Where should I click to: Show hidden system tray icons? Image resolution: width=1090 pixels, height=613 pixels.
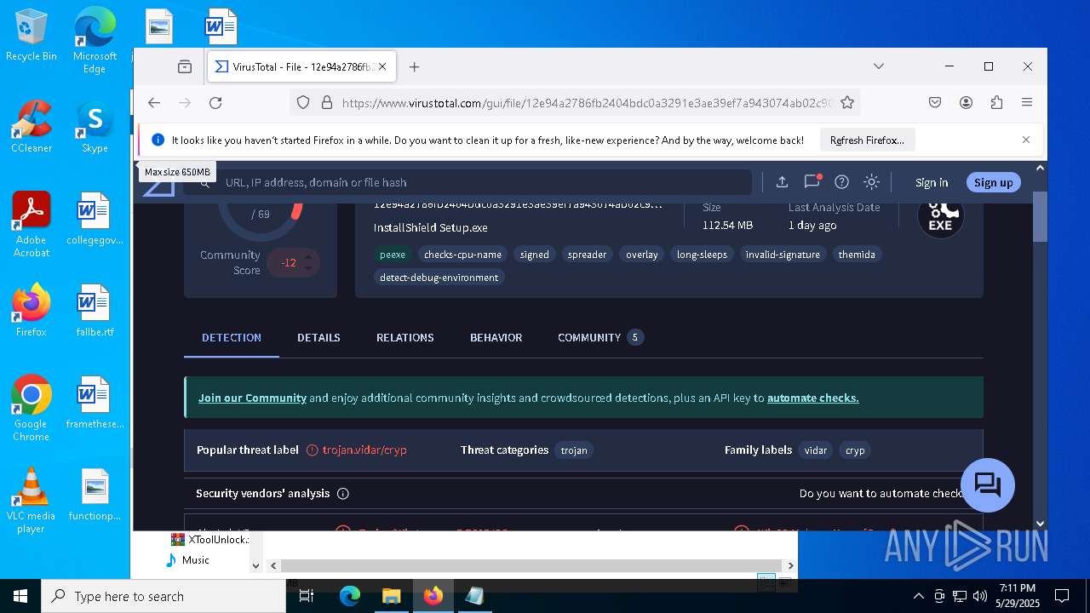pyautogui.click(x=918, y=596)
